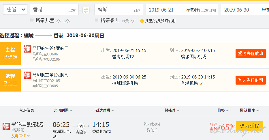Sort by departure time arrow
This screenshot has width=269, height=140.
71,111
